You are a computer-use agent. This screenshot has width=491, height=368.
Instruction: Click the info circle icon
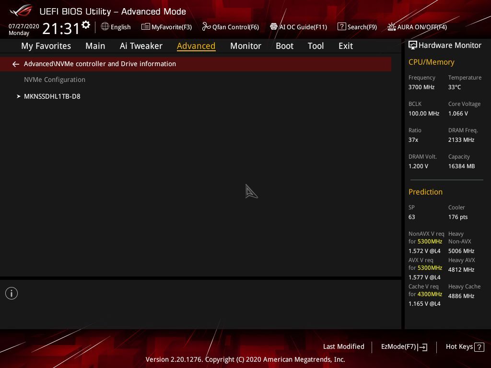click(12, 293)
